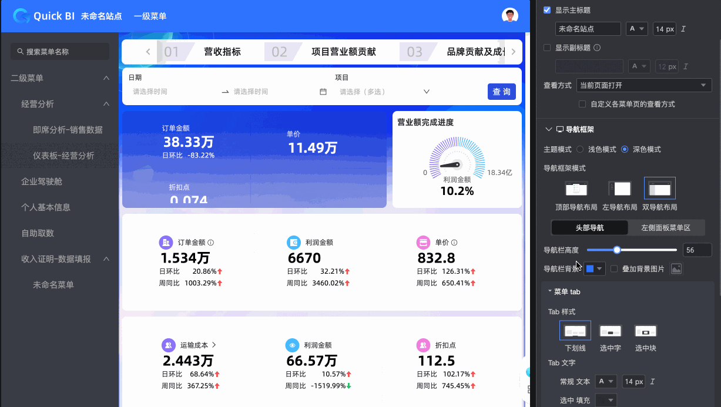Viewport: 721px width, 407px height.
Task: Click the 利润金额 eye icon
Action: click(292, 345)
